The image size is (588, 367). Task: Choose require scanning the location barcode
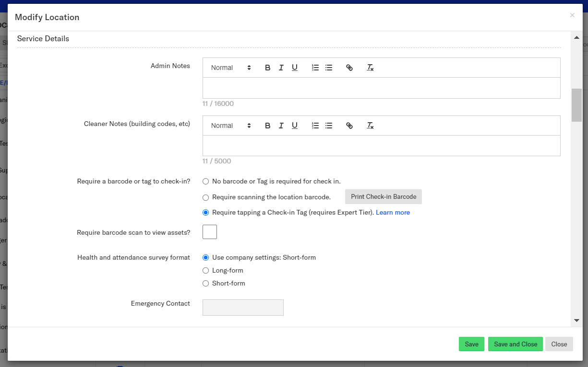click(x=206, y=197)
